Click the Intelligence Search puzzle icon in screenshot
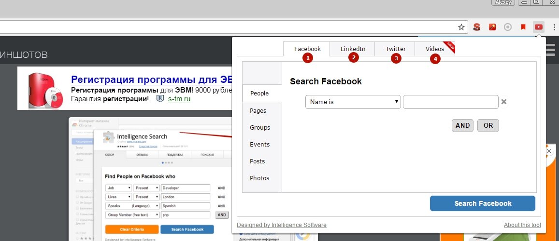559x241 pixels. 108,137
